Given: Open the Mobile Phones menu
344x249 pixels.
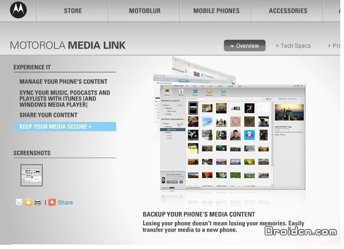Looking at the screenshot, I should (x=216, y=11).
